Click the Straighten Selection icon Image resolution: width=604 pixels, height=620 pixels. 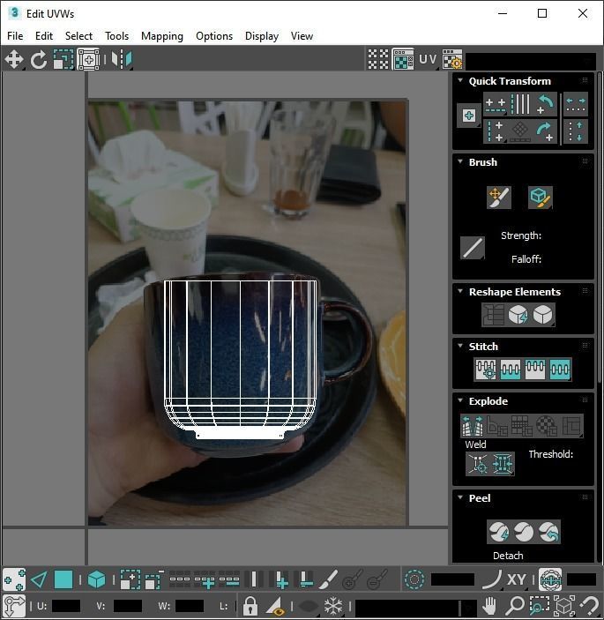(493, 315)
